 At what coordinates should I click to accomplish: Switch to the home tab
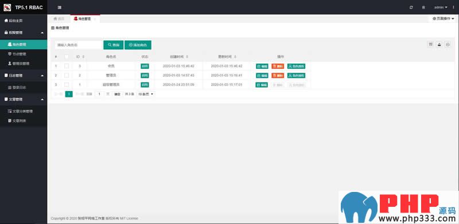[59, 19]
